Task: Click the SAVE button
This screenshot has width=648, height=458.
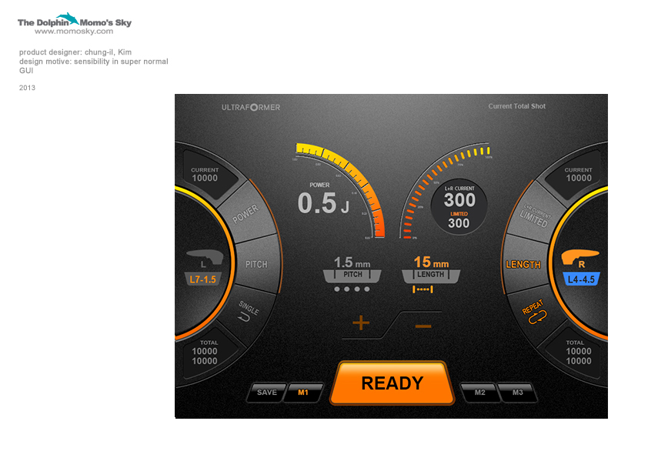Action: pos(266,393)
